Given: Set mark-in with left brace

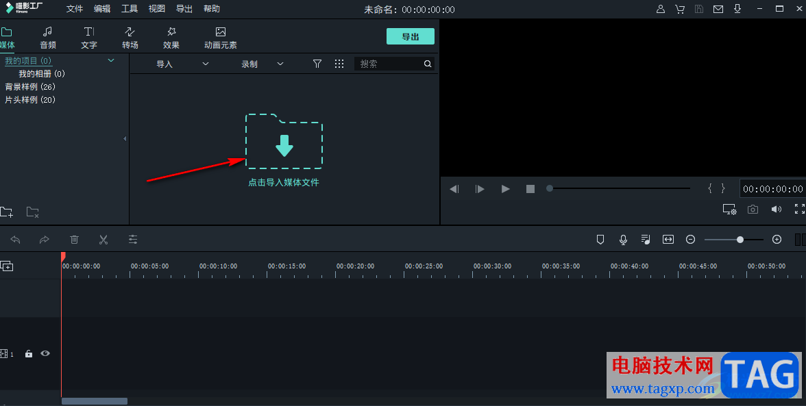Looking at the screenshot, I should (710, 188).
